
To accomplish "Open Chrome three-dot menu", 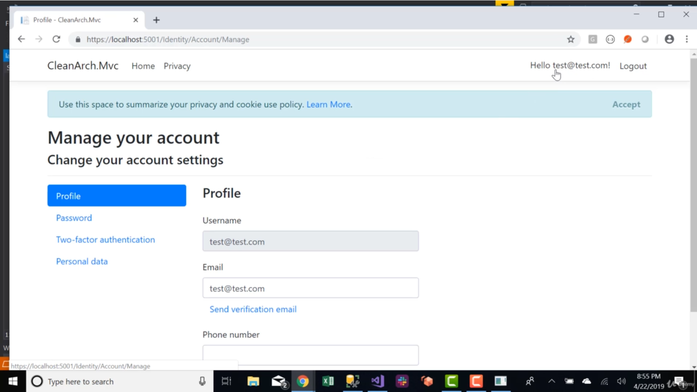I will point(687,39).
